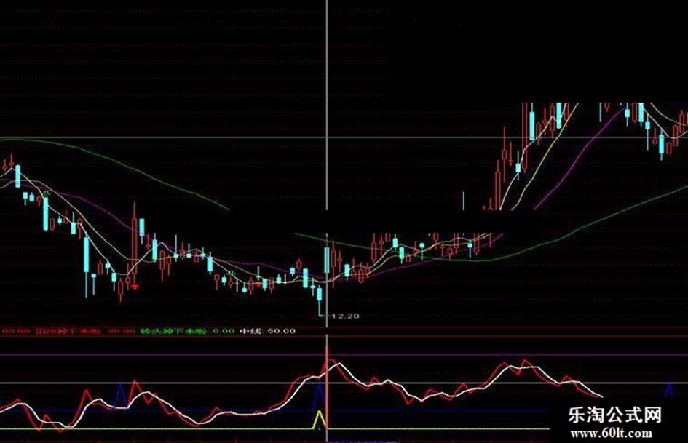Select the 中线: 50.00 indicator label

pyautogui.click(x=267, y=331)
